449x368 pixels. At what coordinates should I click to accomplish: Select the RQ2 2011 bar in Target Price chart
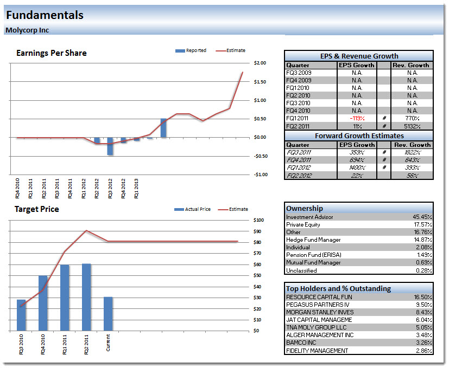click(86, 298)
